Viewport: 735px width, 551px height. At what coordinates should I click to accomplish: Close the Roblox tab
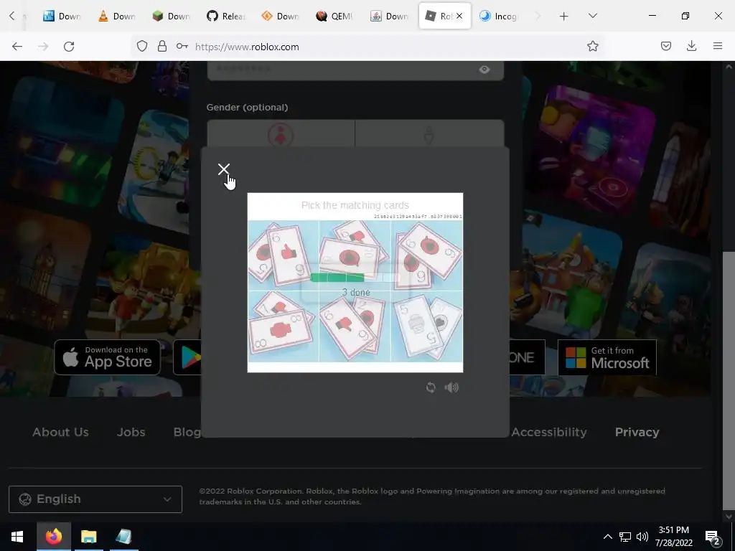459,16
